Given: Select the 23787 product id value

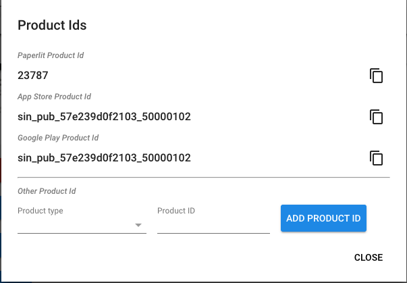Looking at the screenshot, I should click(33, 76).
